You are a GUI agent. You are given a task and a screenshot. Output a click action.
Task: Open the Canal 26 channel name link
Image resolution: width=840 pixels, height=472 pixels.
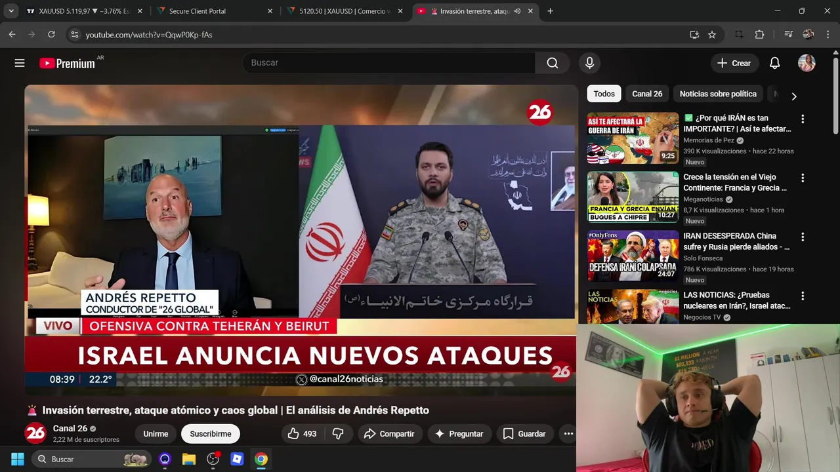coord(70,428)
